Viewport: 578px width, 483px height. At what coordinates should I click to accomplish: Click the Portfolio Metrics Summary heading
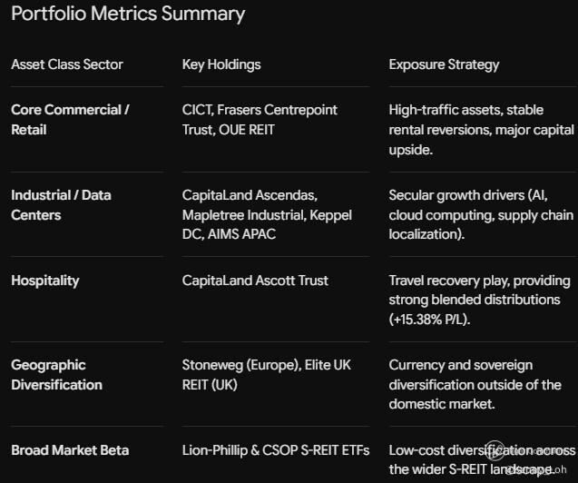(x=128, y=14)
